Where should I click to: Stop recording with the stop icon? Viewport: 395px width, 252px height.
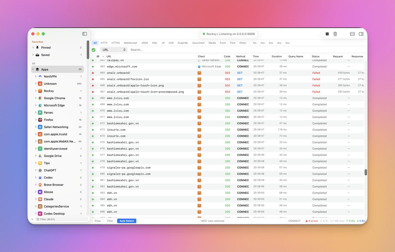[x=327, y=34]
